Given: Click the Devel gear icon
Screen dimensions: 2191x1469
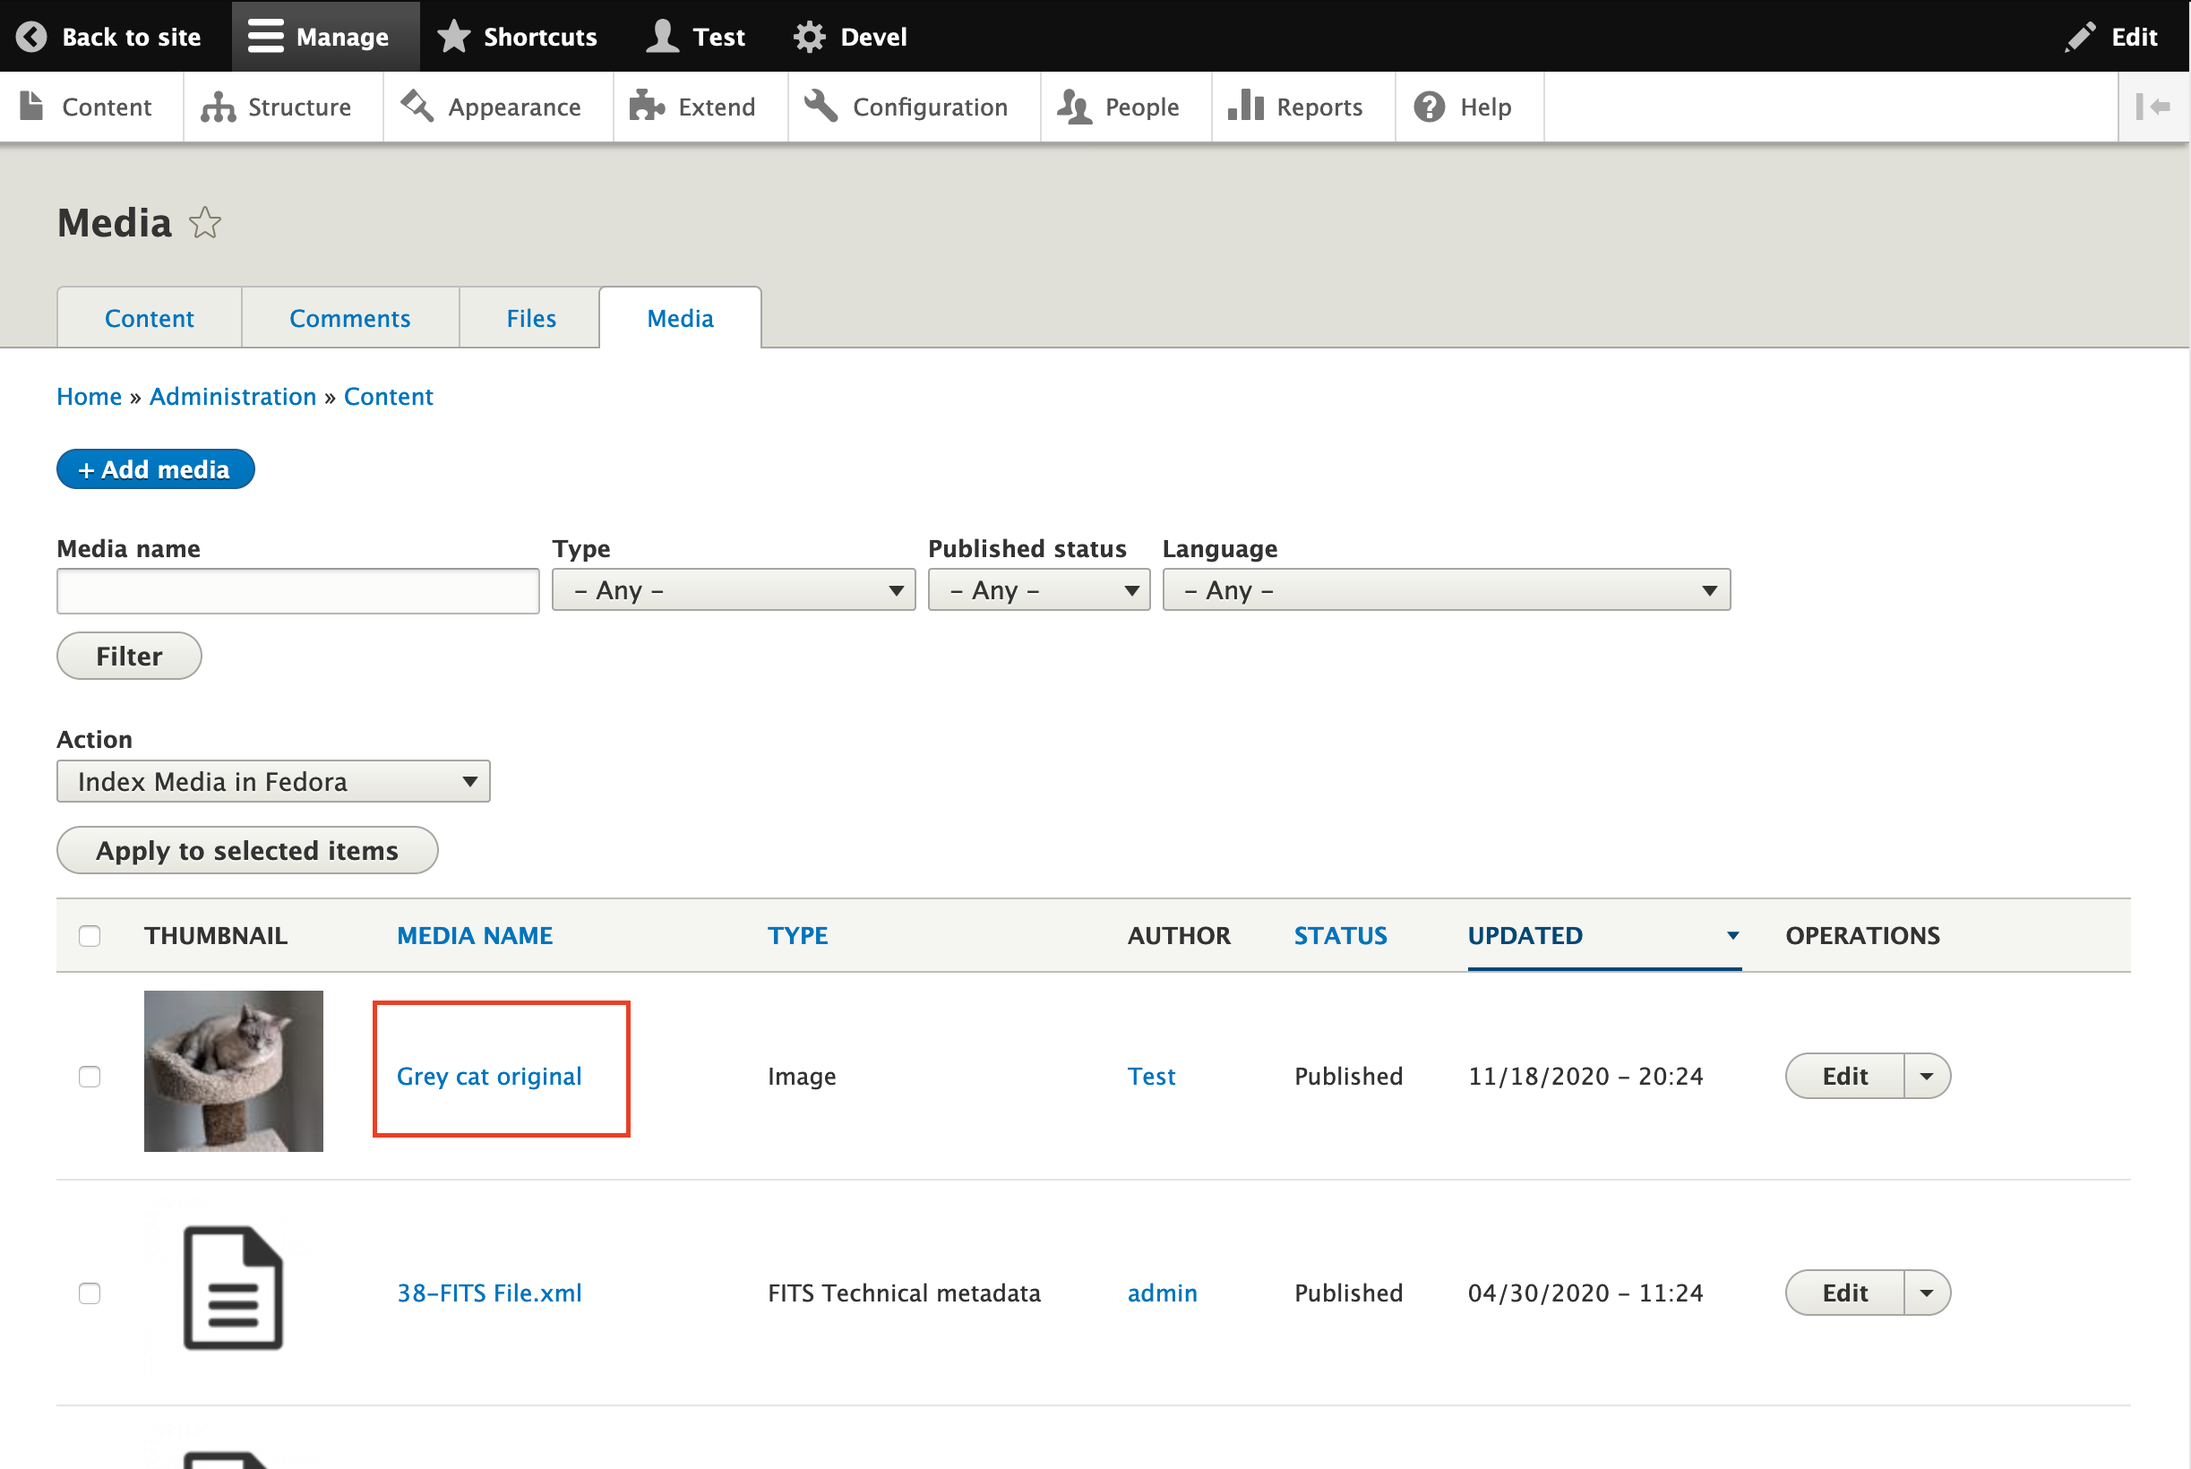Looking at the screenshot, I should [810, 37].
